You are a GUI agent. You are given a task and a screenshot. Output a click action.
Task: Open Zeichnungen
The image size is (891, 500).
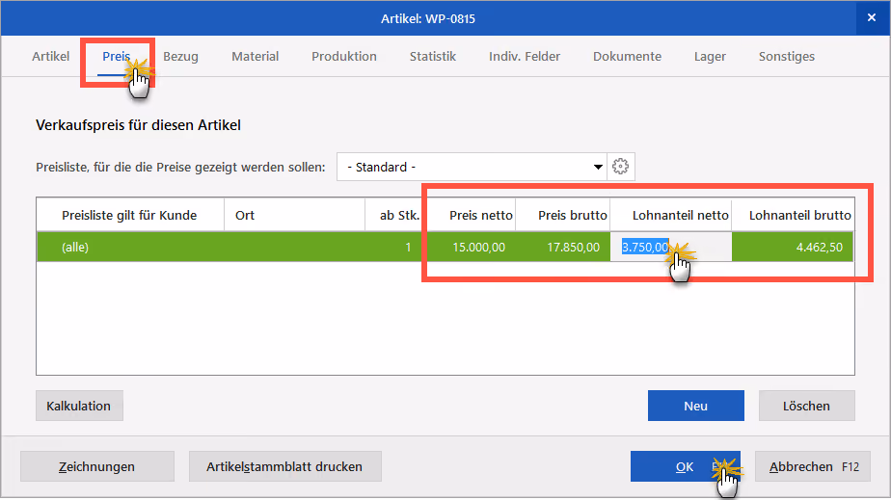(97, 466)
